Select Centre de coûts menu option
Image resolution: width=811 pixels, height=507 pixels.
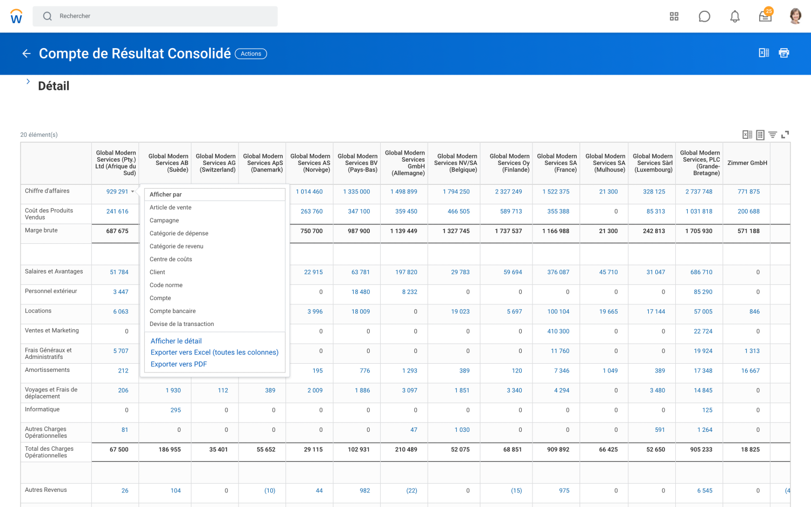(x=171, y=259)
